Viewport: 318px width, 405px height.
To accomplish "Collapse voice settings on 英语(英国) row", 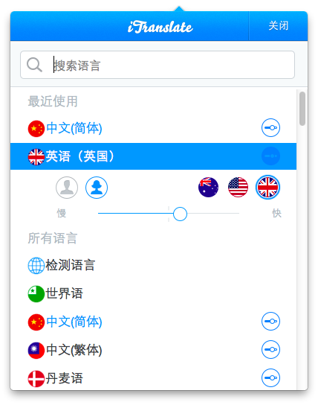I will click(x=270, y=156).
